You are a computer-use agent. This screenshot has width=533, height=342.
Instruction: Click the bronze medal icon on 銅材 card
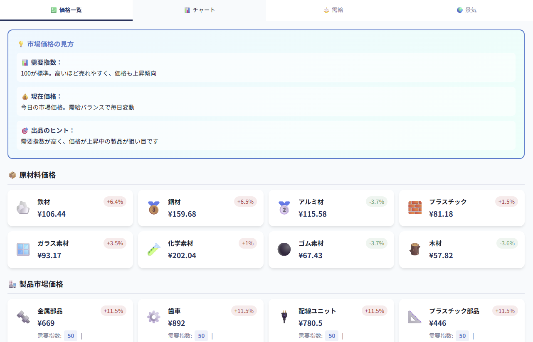point(154,208)
